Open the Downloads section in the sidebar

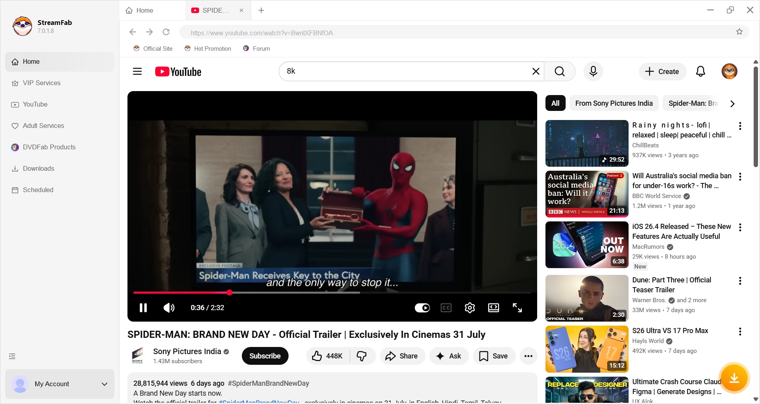click(x=38, y=168)
